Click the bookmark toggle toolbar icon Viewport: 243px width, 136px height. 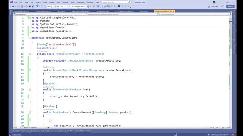click(119, 6)
